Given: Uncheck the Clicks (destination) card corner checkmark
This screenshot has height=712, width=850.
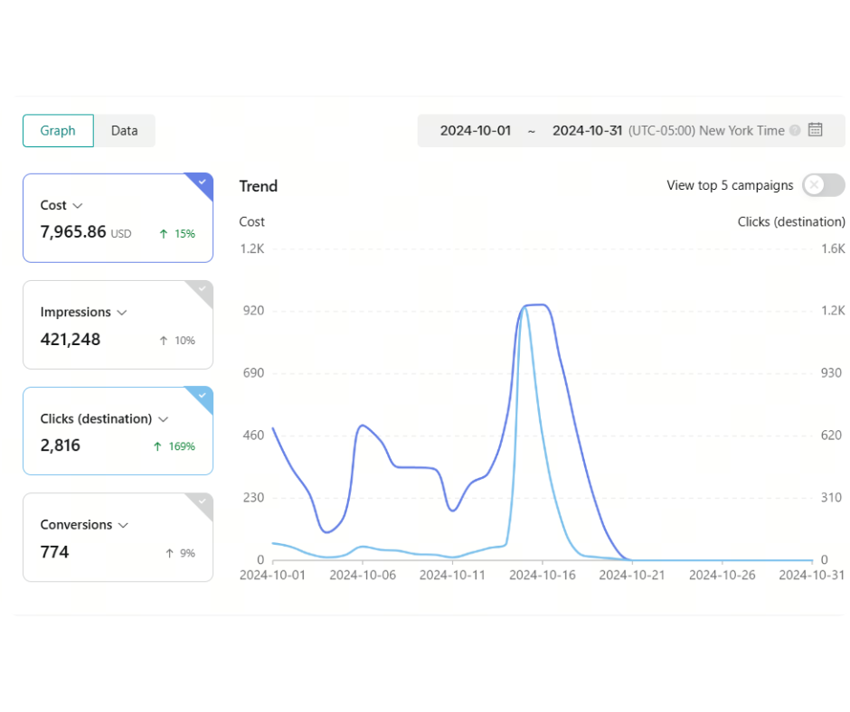Looking at the screenshot, I should (x=202, y=396).
